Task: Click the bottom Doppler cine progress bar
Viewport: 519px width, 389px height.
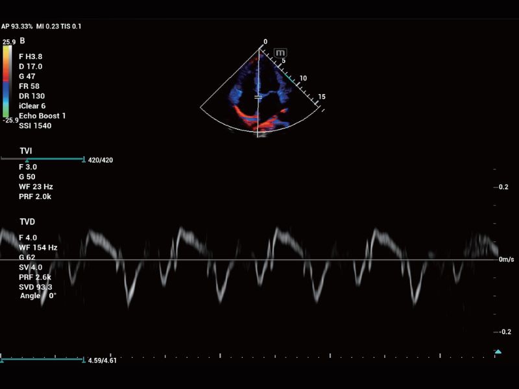Action: coord(42,359)
